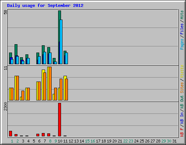Click the orange Sites bar for day 3
This screenshot has width=186, height=145.
pos(23,95)
